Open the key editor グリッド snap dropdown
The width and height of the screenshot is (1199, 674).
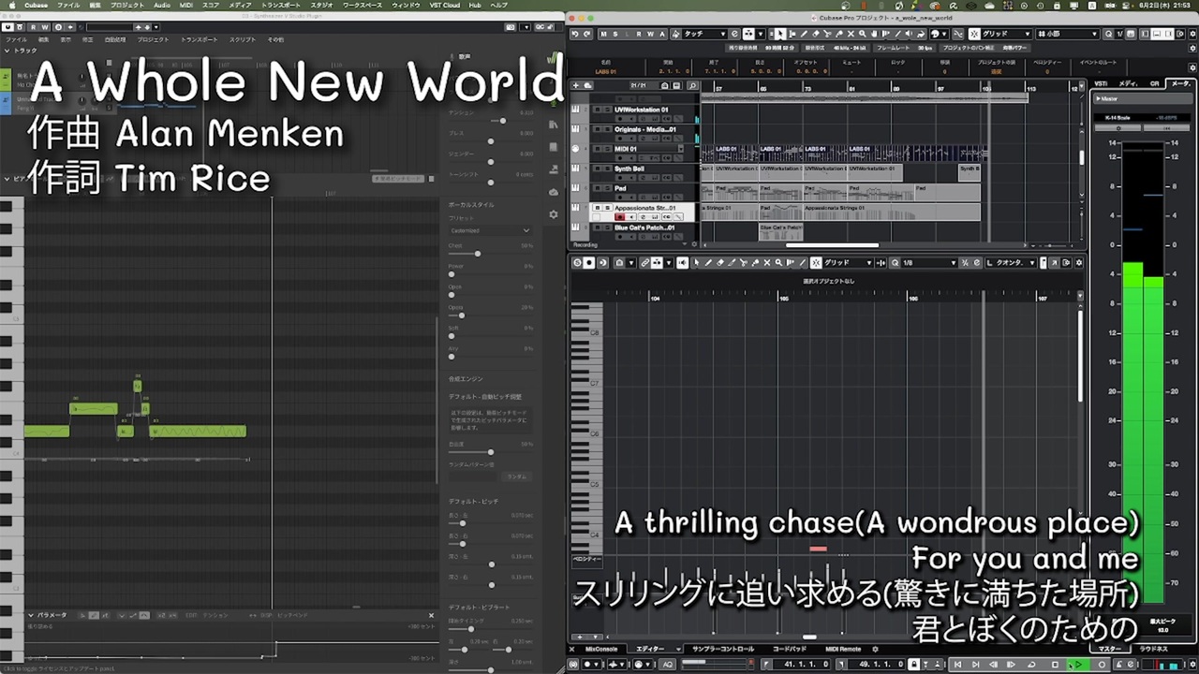click(848, 262)
